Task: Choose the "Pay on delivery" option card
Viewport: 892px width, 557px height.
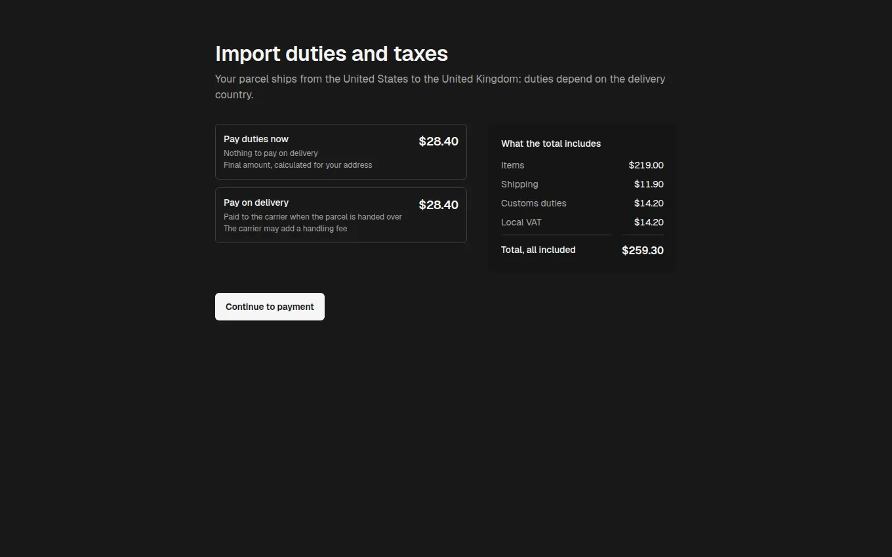Action: pyautogui.click(x=341, y=215)
